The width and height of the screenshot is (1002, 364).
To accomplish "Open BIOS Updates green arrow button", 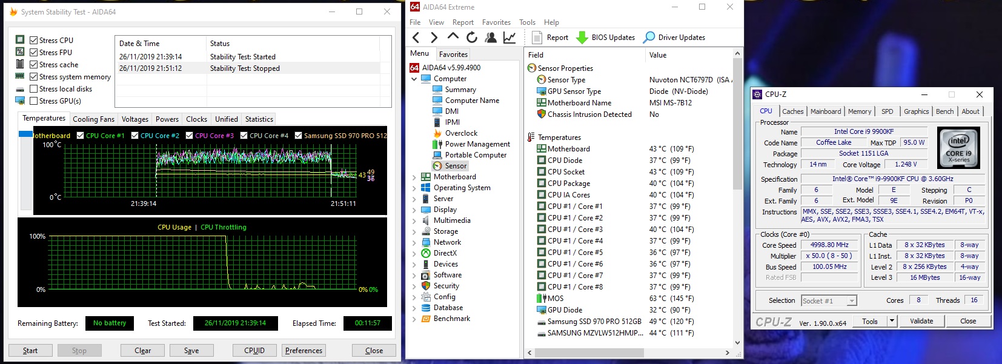I will [x=582, y=38].
